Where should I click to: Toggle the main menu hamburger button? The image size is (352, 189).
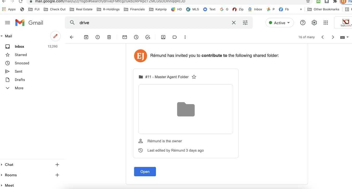pyautogui.click(x=8, y=23)
